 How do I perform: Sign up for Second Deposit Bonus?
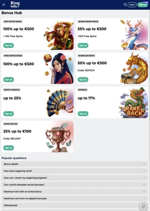[83, 46]
